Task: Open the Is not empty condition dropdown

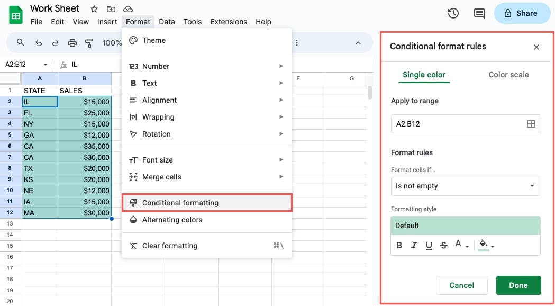Action: [x=466, y=186]
